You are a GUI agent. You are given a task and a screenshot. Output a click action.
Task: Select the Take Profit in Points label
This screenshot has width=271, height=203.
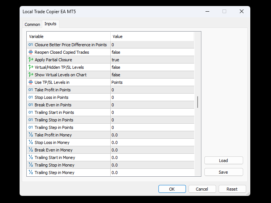pyautogui.click(x=53, y=90)
